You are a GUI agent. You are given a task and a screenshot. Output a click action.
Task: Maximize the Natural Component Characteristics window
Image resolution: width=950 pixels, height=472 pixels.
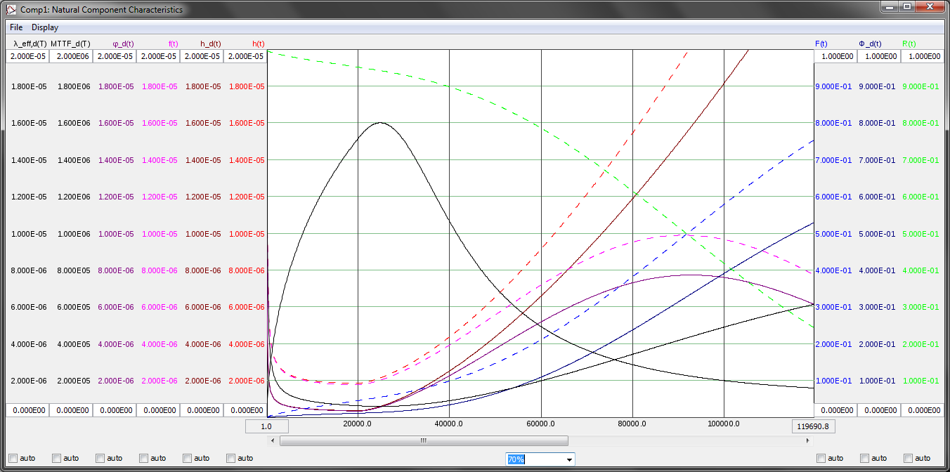pos(907,7)
